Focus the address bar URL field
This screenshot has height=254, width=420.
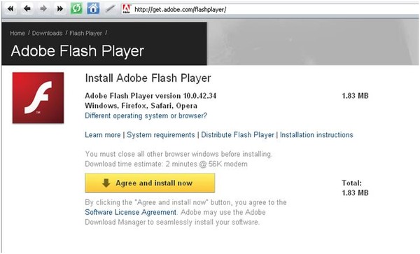click(276, 10)
